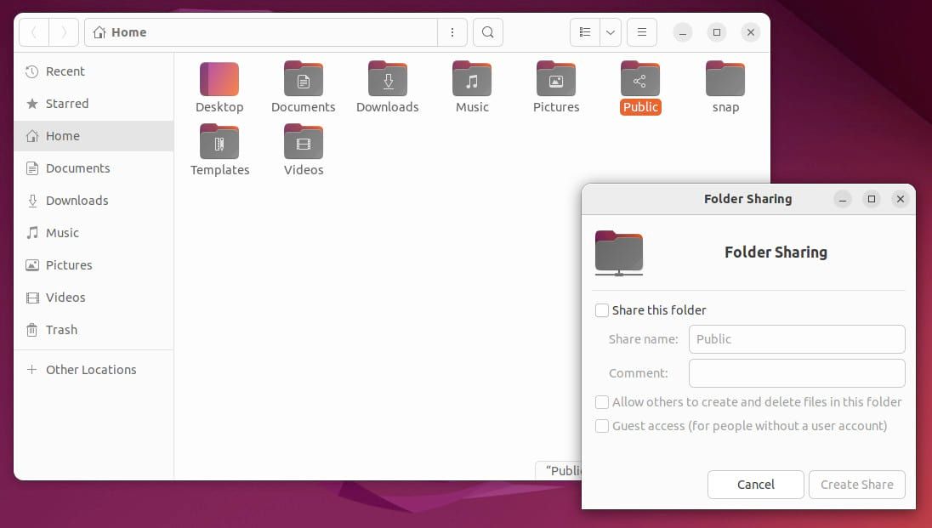This screenshot has width=932, height=528.
Task: Toggle the Guest access checkbox
Action: point(602,426)
